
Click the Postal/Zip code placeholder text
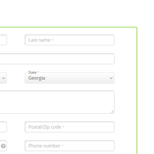click(45, 127)
